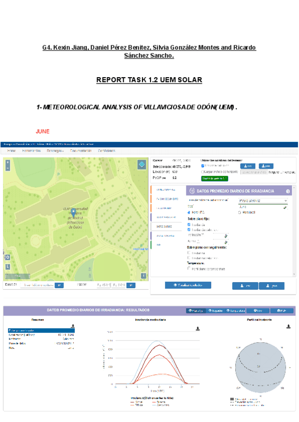Download the daily irradiance chart
This screenshot has width=299, height=422.
click(198, 328)
